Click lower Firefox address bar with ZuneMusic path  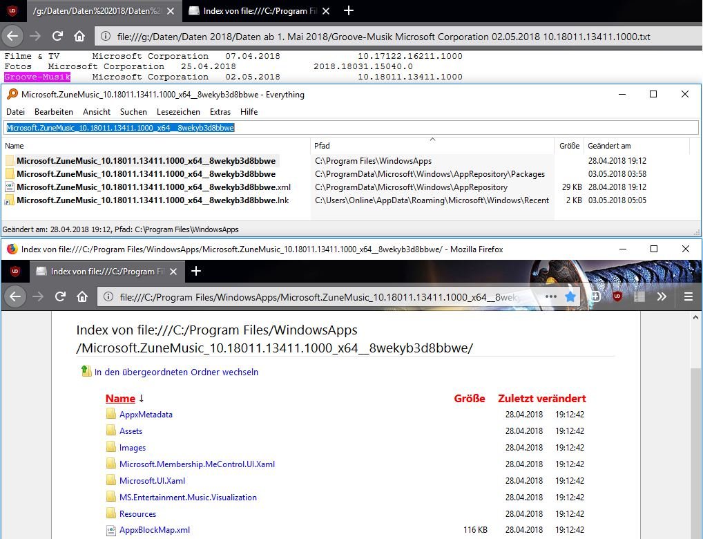pos(320,296)
